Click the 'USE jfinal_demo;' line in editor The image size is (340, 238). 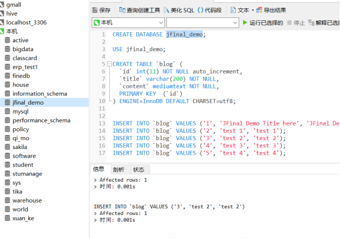click(x=139, y=49)
